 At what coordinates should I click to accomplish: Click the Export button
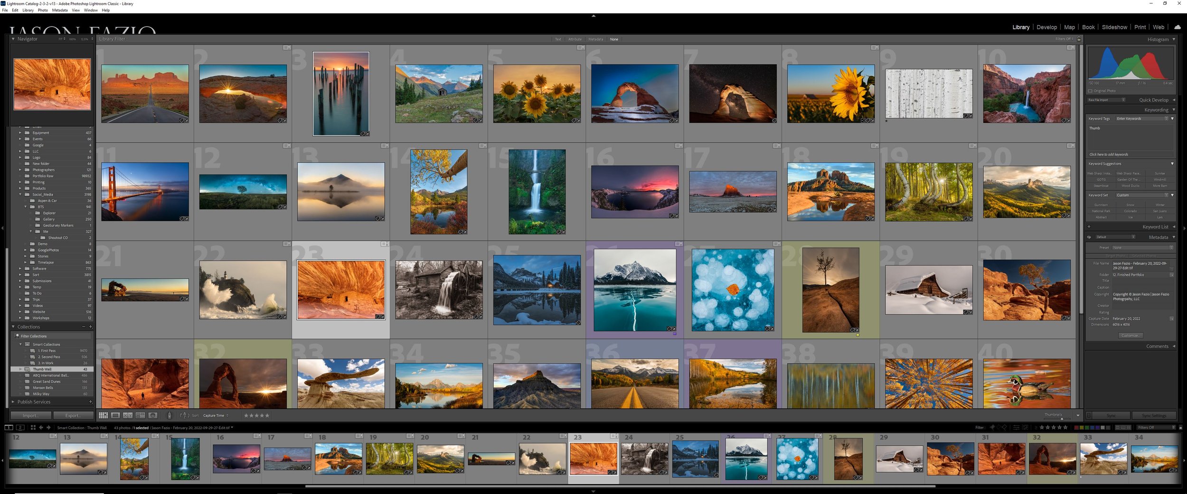point(73,415)
